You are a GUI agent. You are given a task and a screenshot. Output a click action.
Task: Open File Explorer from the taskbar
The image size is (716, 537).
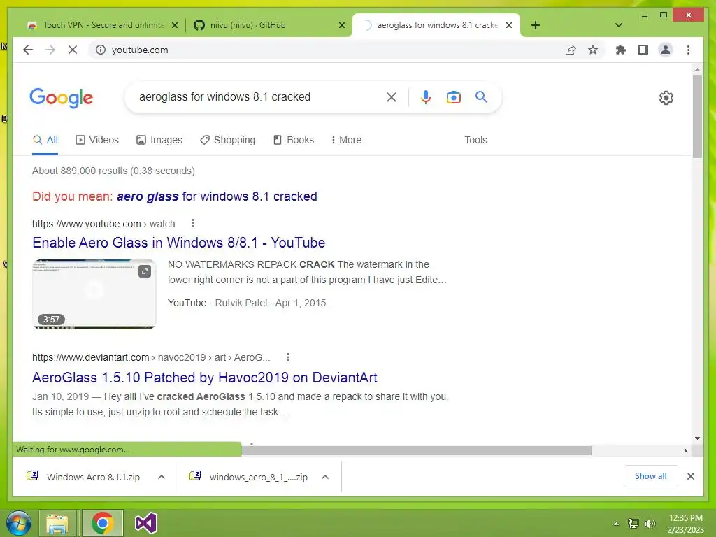(x=57, y=523)
